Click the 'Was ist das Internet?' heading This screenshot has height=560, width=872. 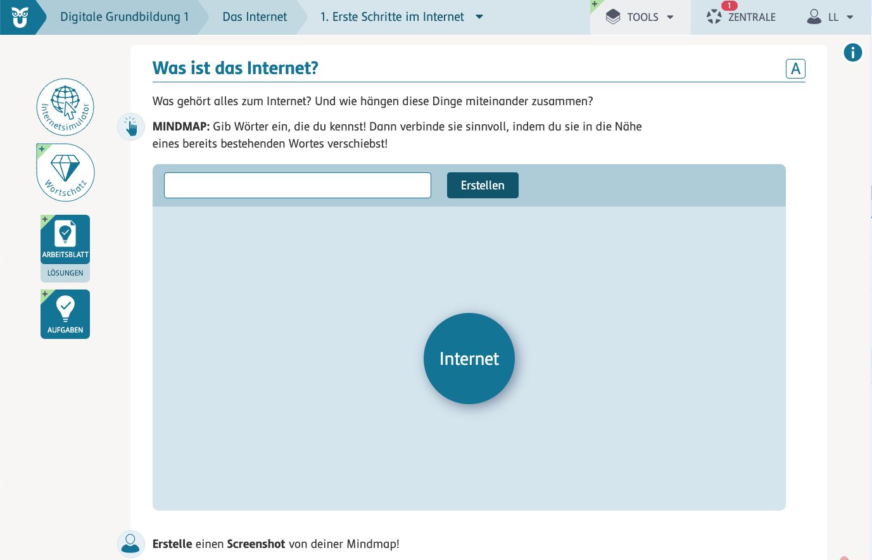(x=236, y=68)
